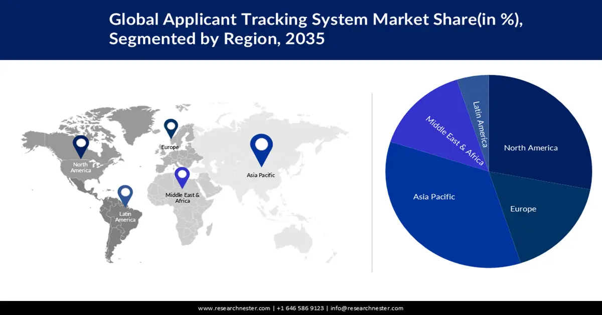Click the 'Middle East & Africa' map label
Viewport: 602px width, 315px height.
[x=183, y=198]
